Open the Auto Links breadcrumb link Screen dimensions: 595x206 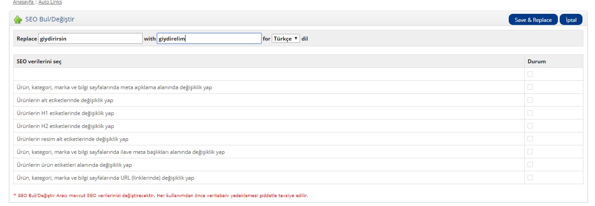coord(50,2)
